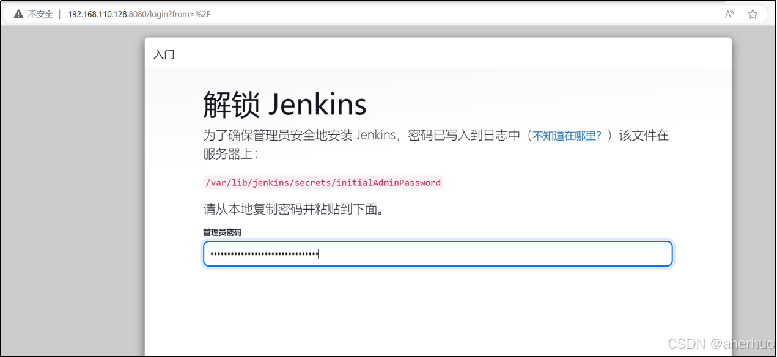The image size is (777, 357).
Task: Click the 管理员密码 field label
Action: pos(223,232)
